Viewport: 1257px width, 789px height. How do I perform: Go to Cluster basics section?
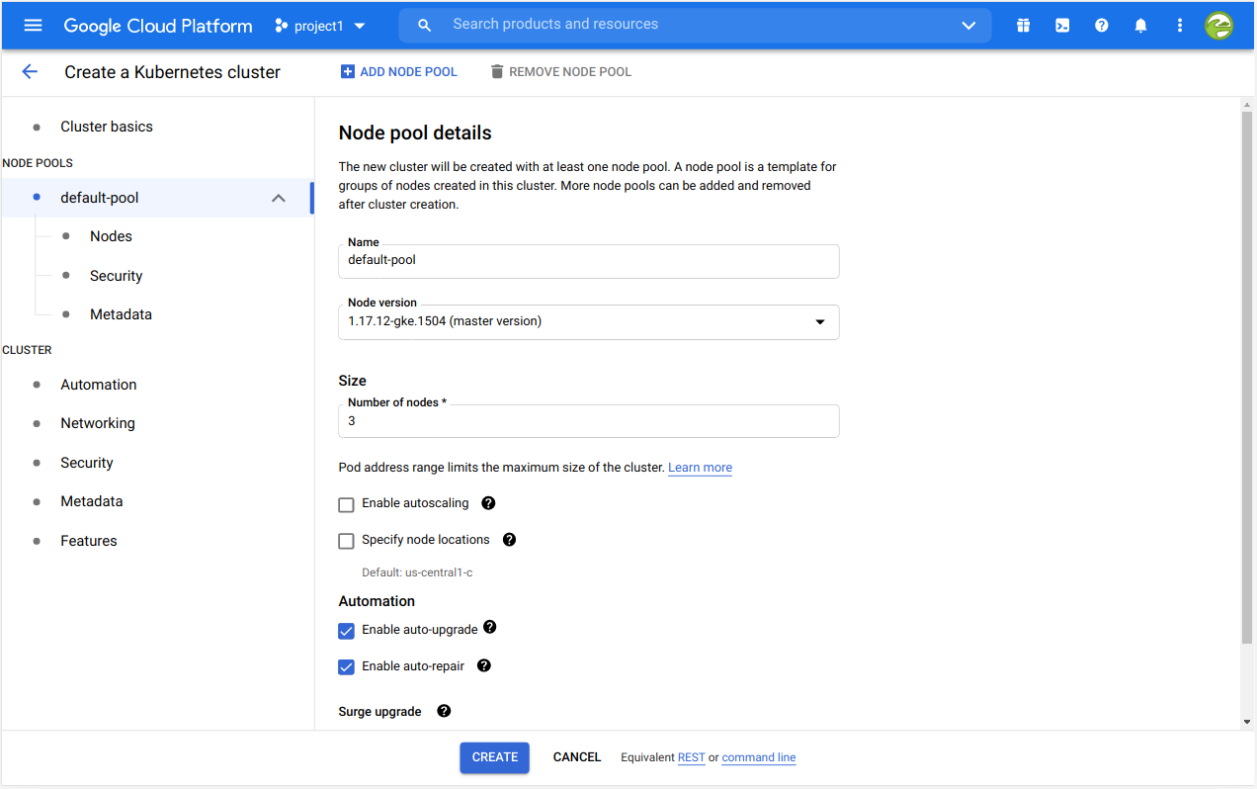coord(107,127)
